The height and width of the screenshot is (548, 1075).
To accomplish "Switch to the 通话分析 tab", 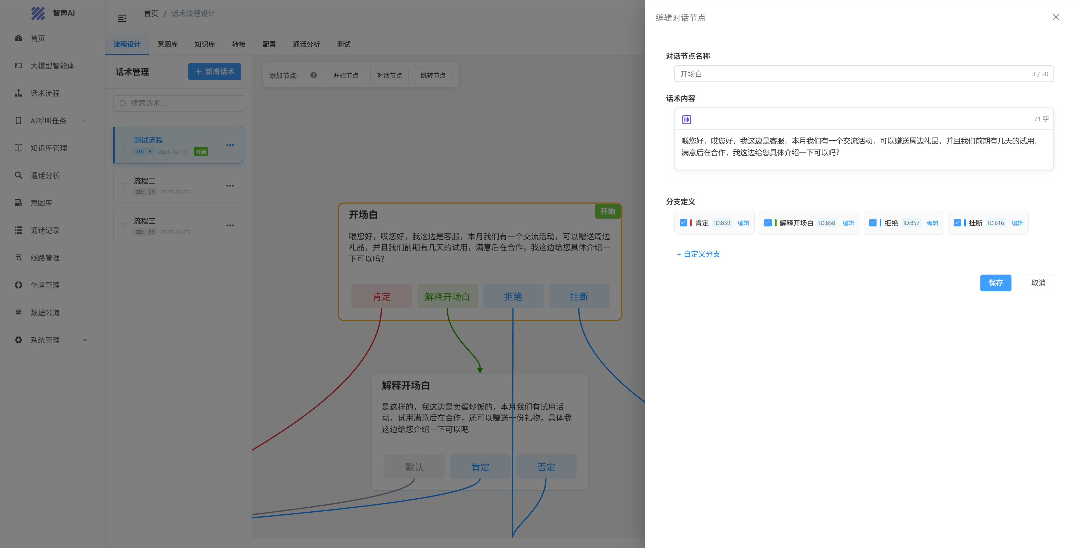I will [x=306, y=44].
